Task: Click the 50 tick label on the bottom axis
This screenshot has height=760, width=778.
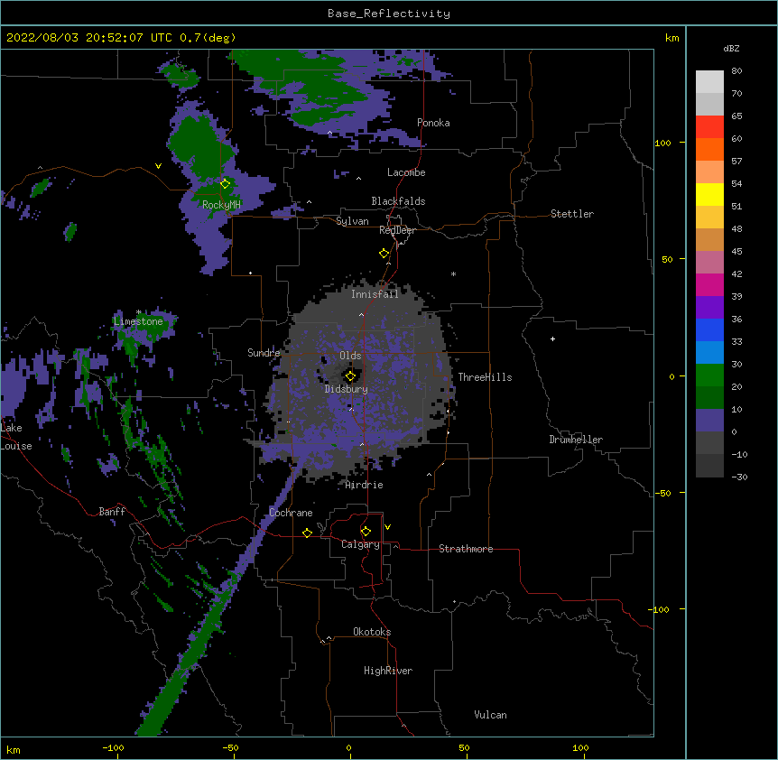Action: pos(464,747)
